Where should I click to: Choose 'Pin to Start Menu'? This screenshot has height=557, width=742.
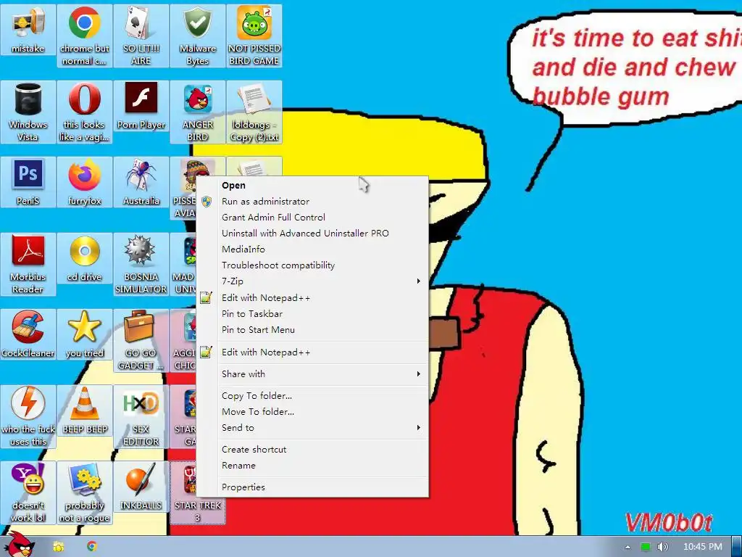click(312, 330)
